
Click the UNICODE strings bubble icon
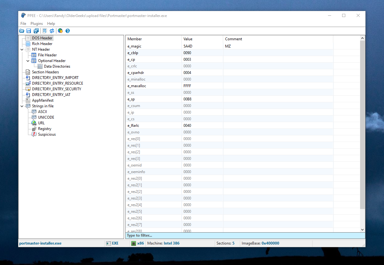click(34, 117)
